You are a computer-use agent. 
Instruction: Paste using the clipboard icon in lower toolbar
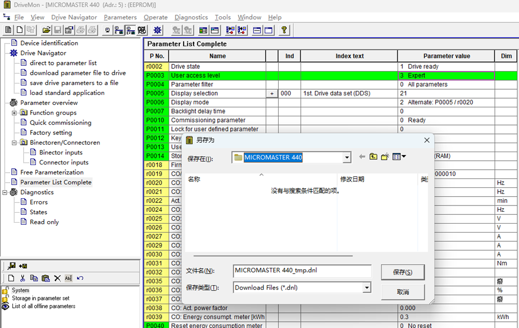coord(45,278)
